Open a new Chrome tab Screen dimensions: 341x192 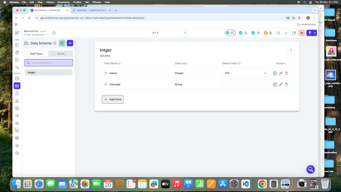(116, 10)
